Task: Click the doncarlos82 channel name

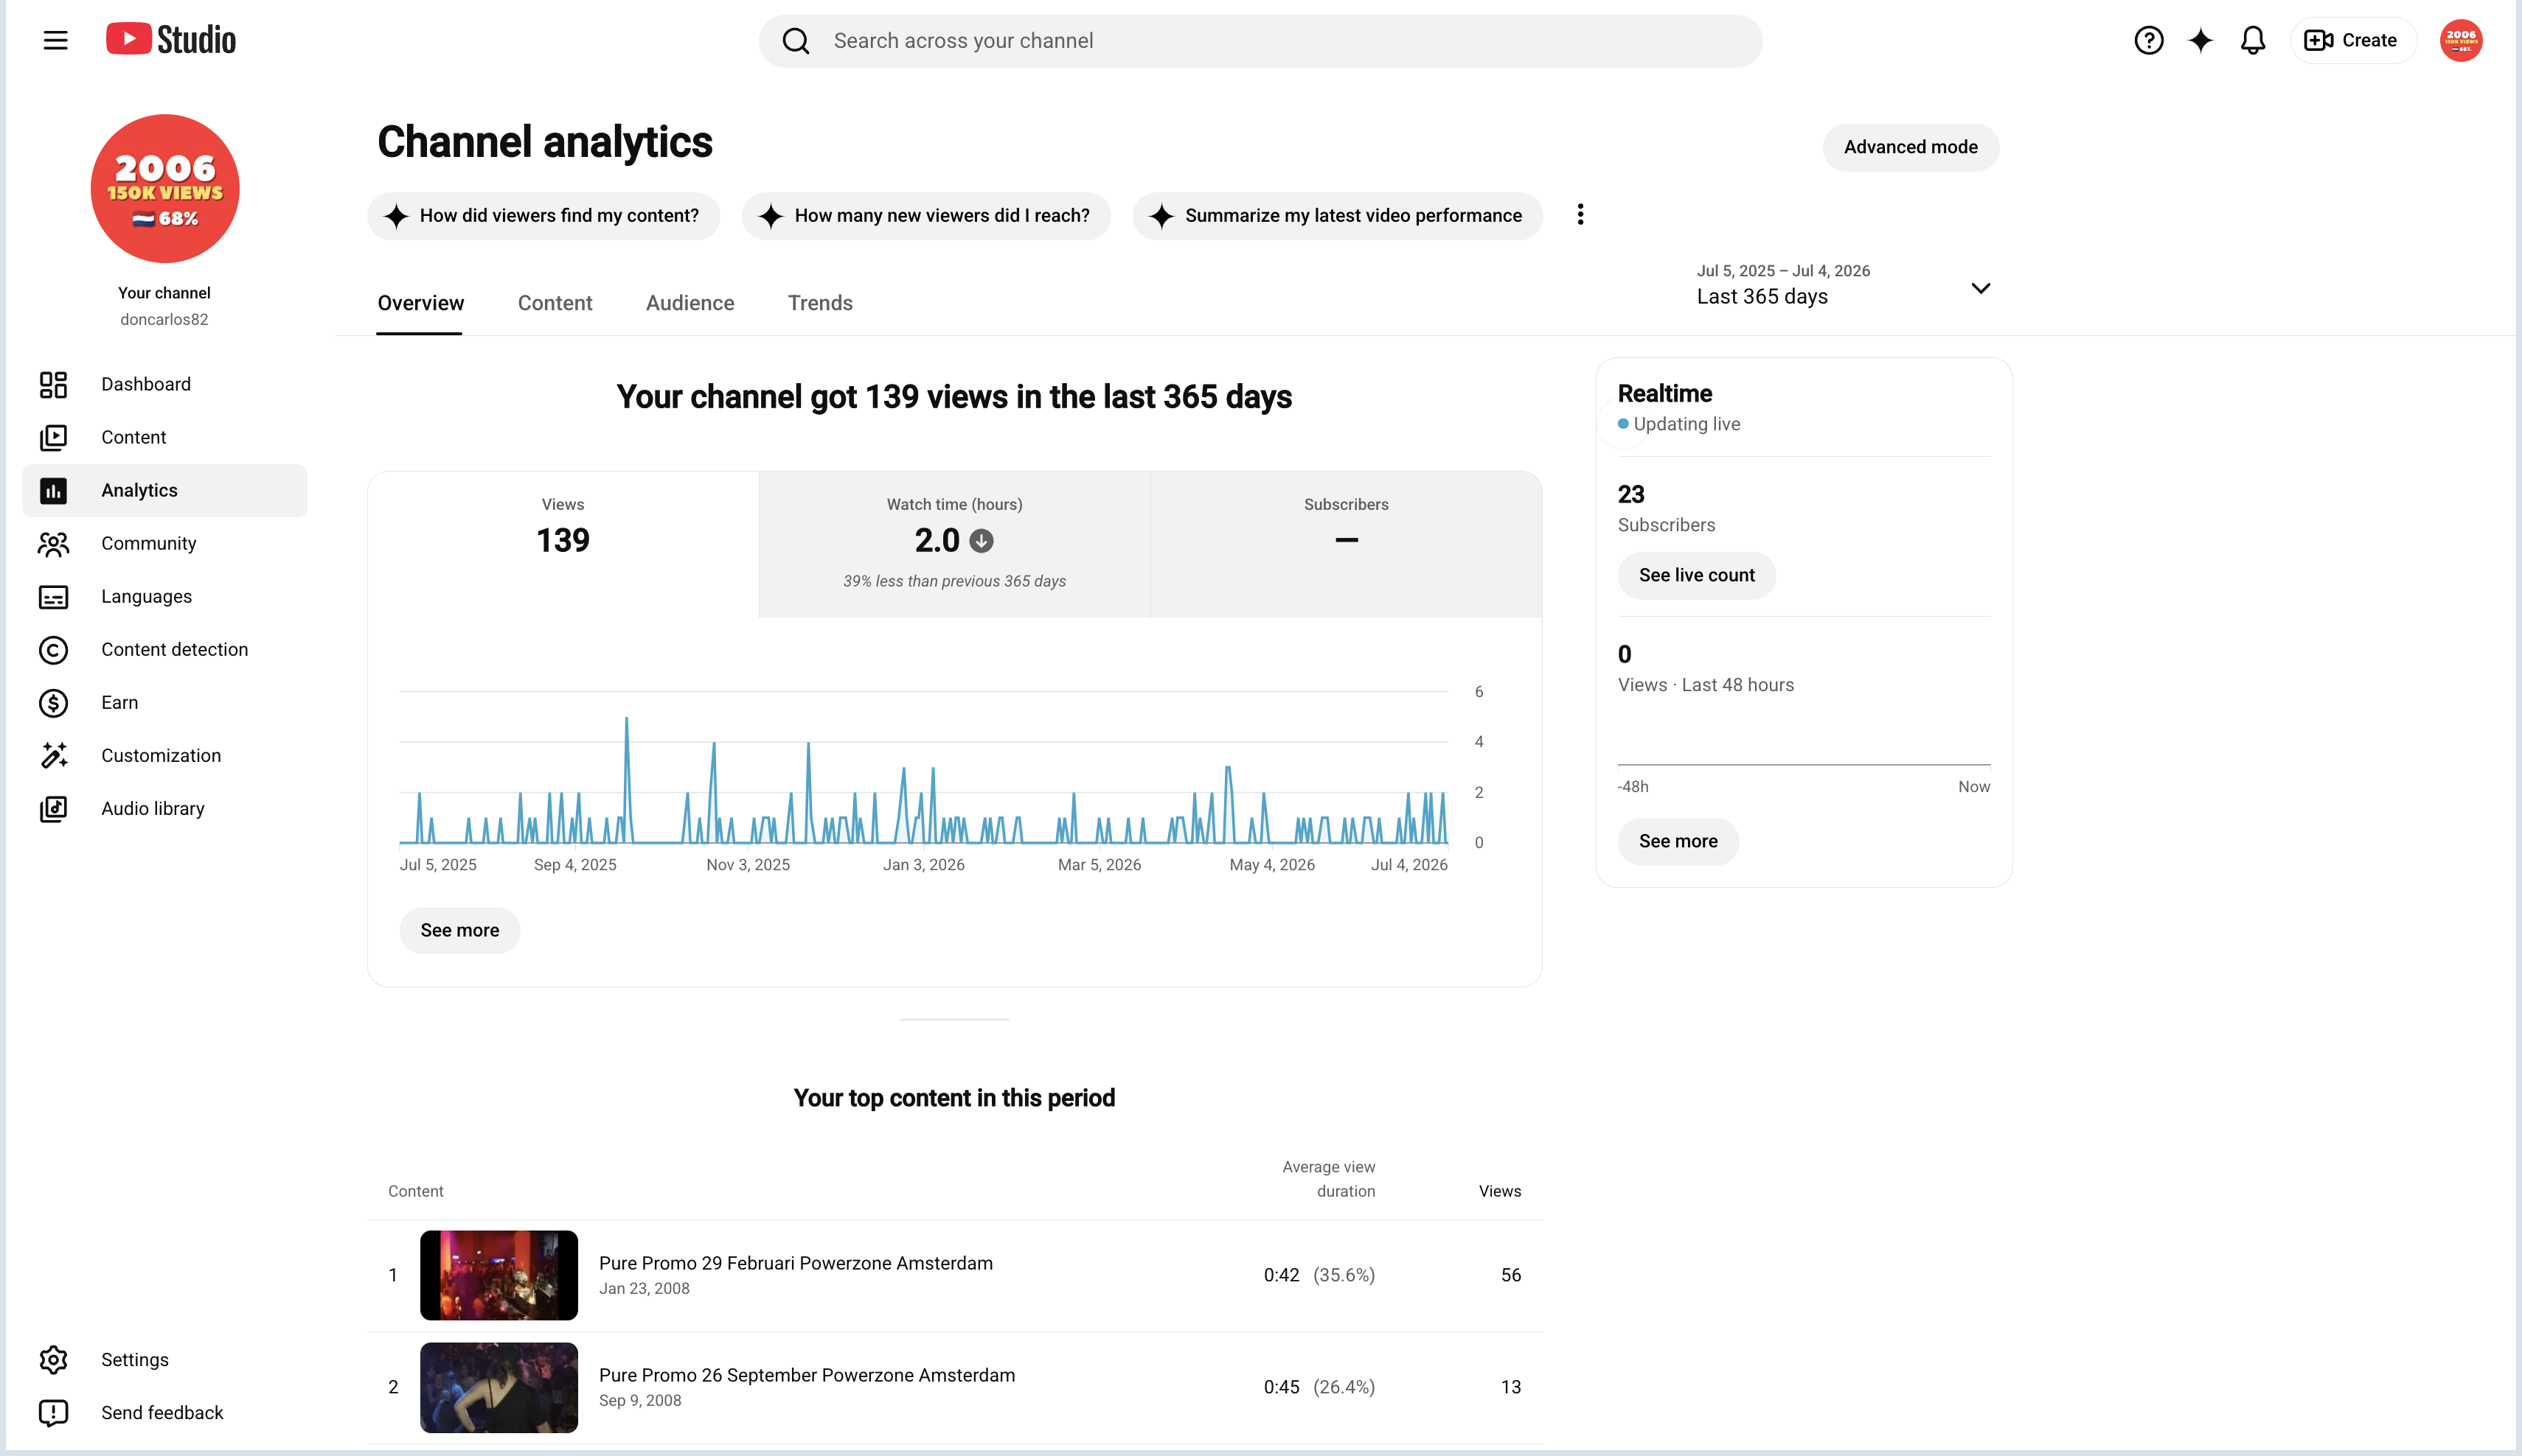Action: click(164, 319)
